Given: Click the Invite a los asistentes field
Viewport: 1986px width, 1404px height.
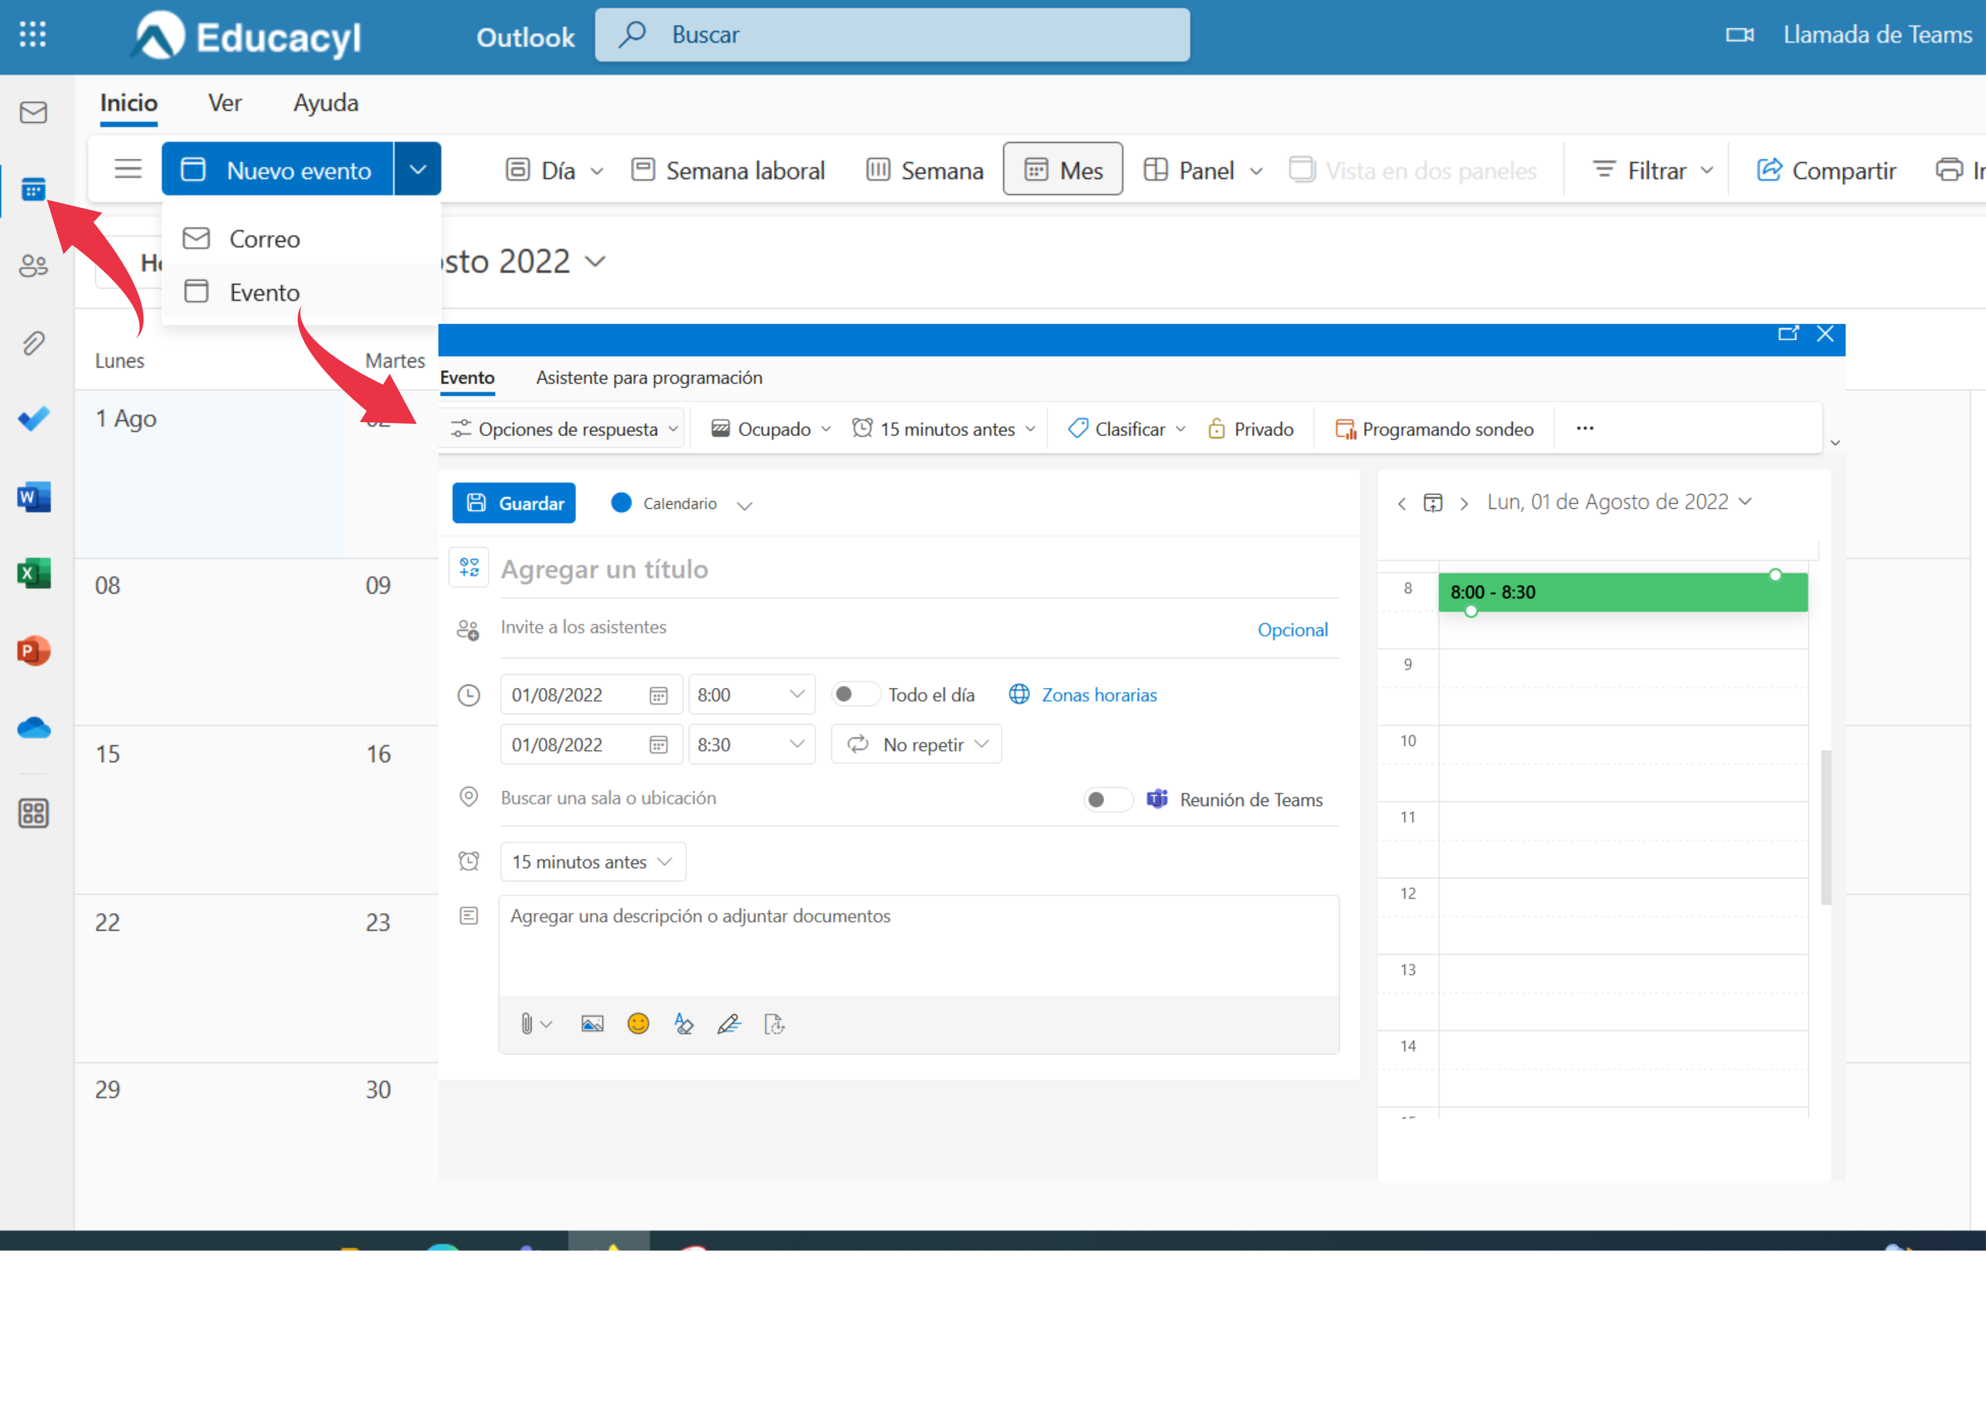Looking at the screenshot, I should point(874,627).
